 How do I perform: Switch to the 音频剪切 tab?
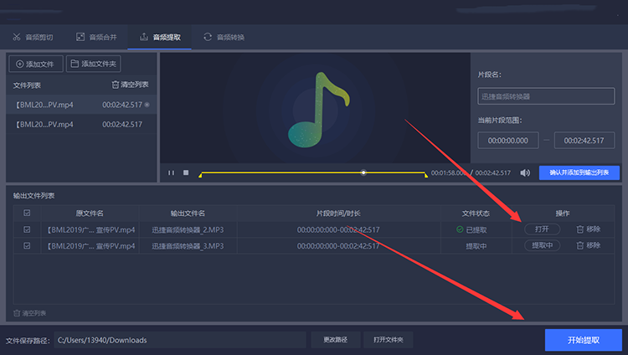33,38
